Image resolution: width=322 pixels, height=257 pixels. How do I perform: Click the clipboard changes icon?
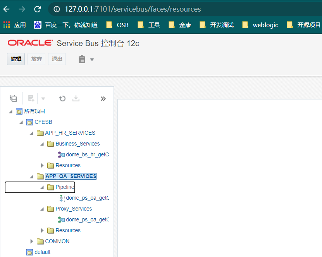click(x=82, y=59)
